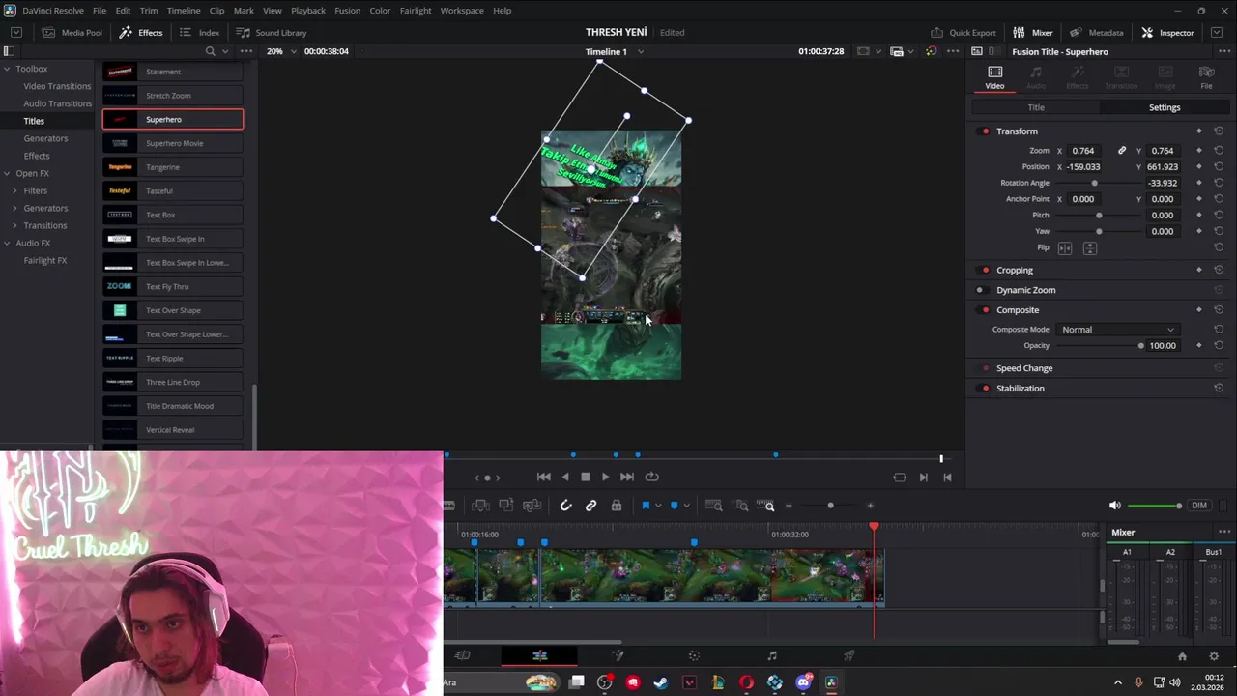Image resolution: width=1237 pixels, height=696 pixels.
Task: Select the Superhero Movie title
Action: point(173,143)
